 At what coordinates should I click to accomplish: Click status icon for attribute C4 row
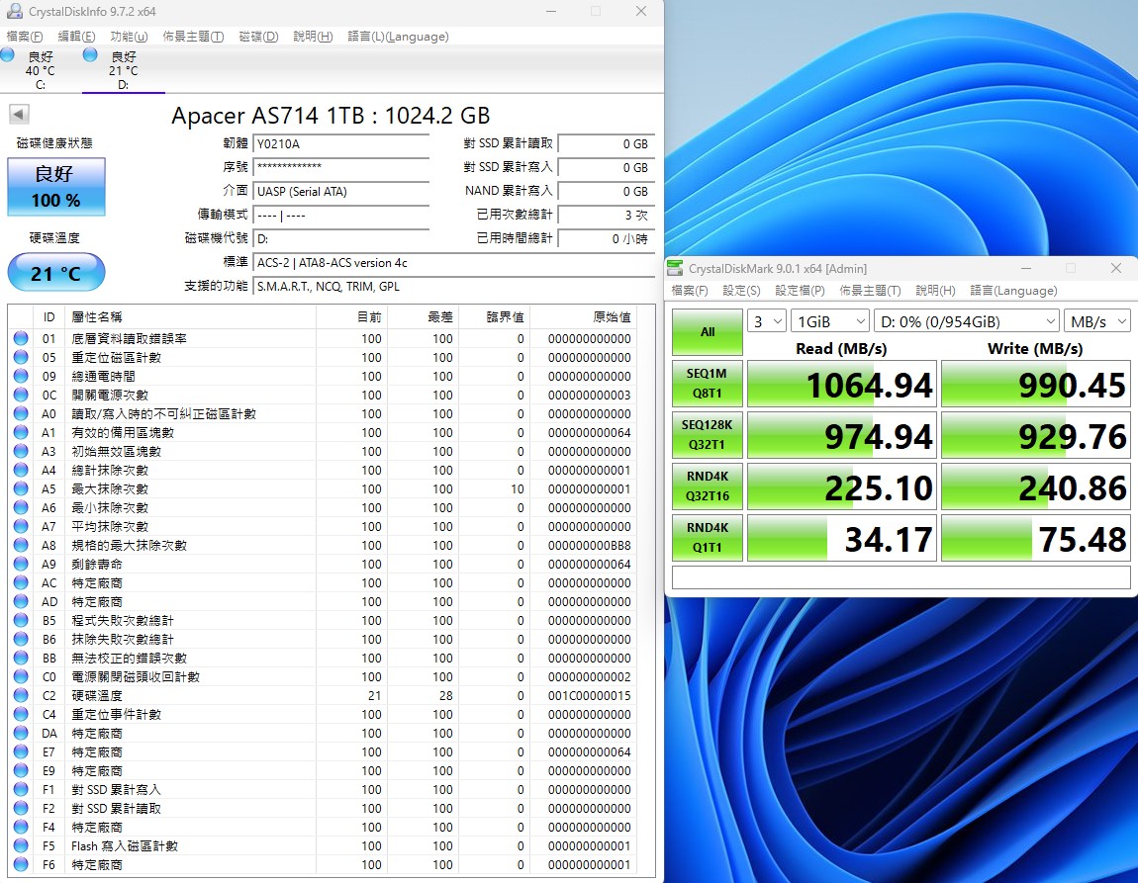21,714
